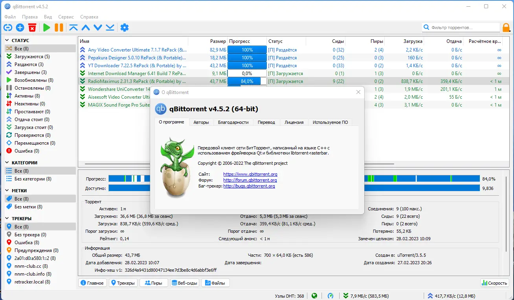Close the О qBittorrent dialog
This screenshot has width=514, height=300.
[358, 92]
